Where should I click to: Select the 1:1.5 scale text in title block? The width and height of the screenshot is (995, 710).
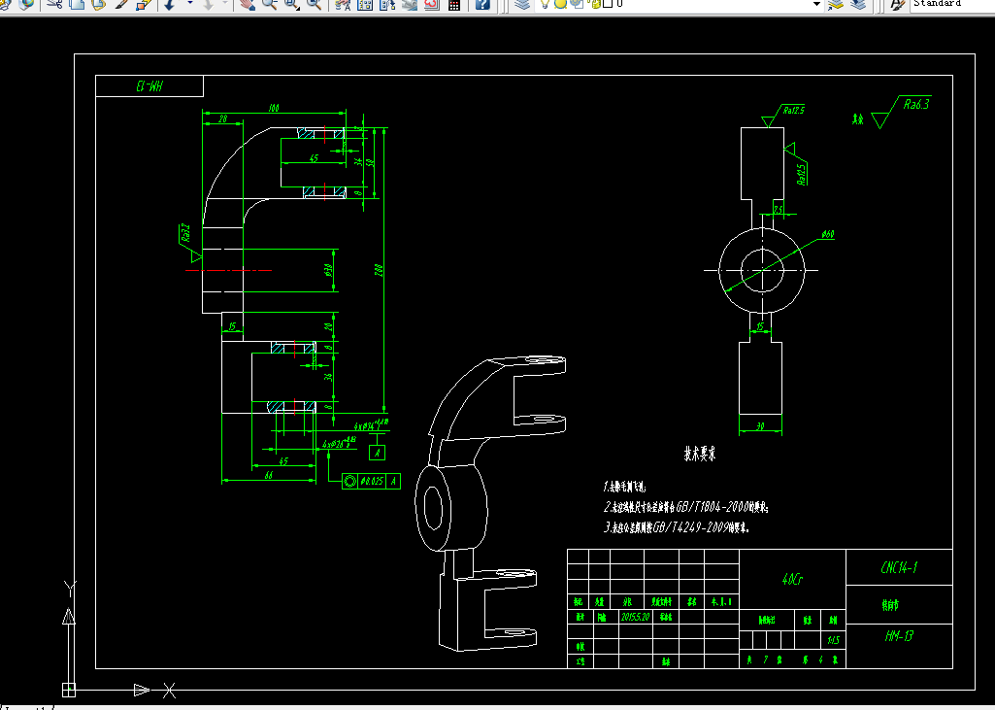pos(833,640)
